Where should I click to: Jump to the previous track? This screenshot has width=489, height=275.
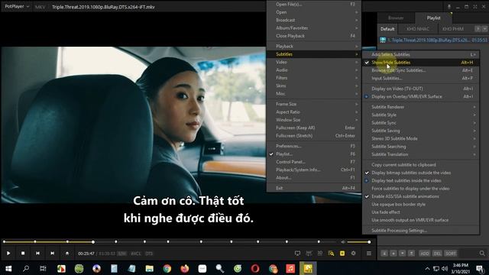click(x=37, y=253)
